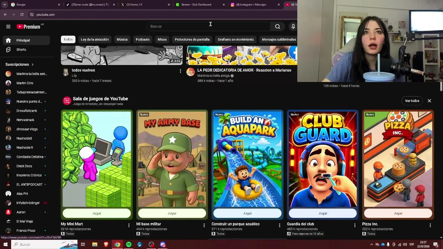Open the YouTube hamburger guide menu
443x249 pixels.
pos(8,27)
